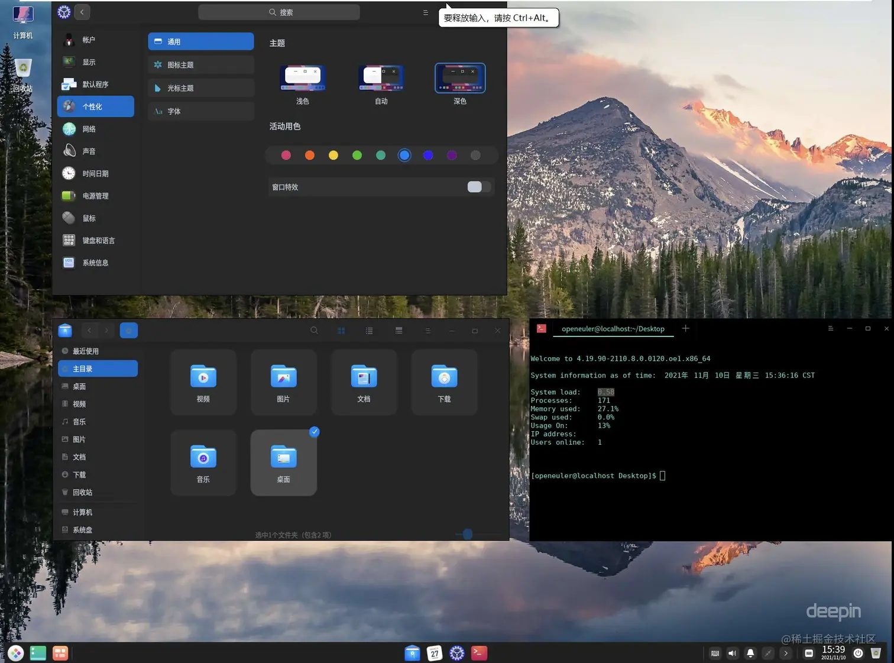Click the file manager search icon
Screen dimensions: 894x663
[314, 331]
